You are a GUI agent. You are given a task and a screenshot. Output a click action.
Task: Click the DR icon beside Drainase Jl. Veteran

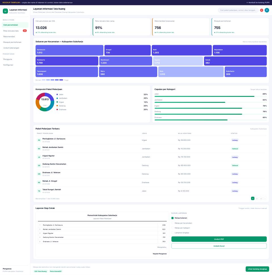pos(39,174)
